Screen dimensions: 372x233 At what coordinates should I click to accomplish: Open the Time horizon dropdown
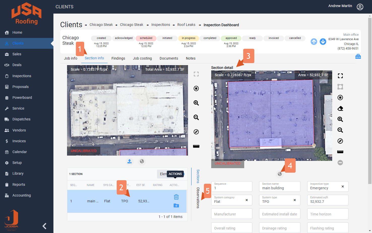point(327,214)
